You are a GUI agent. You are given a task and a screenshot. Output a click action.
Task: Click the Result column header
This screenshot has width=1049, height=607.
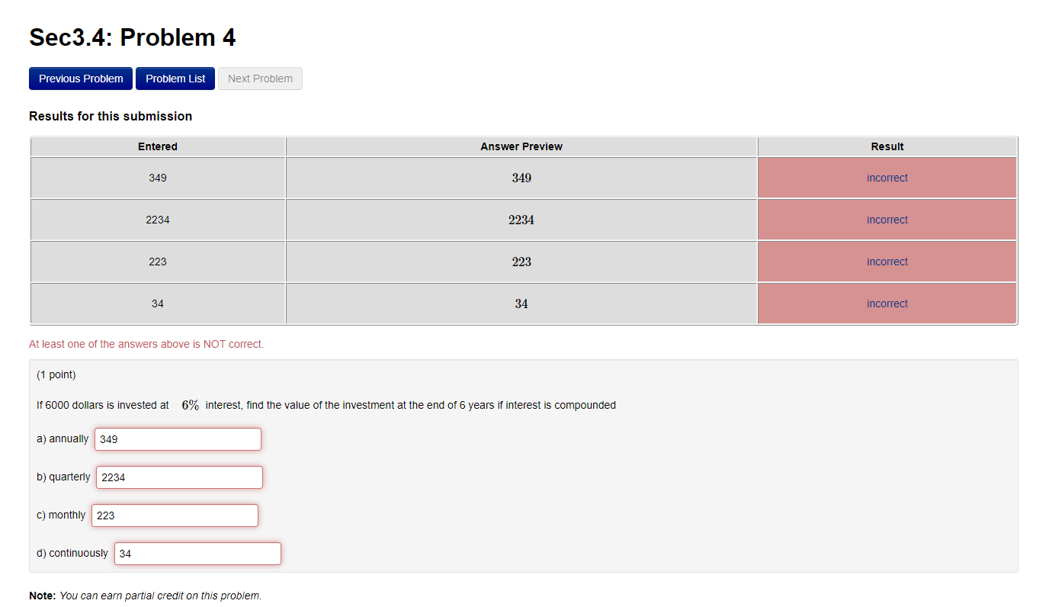point(887,146)
